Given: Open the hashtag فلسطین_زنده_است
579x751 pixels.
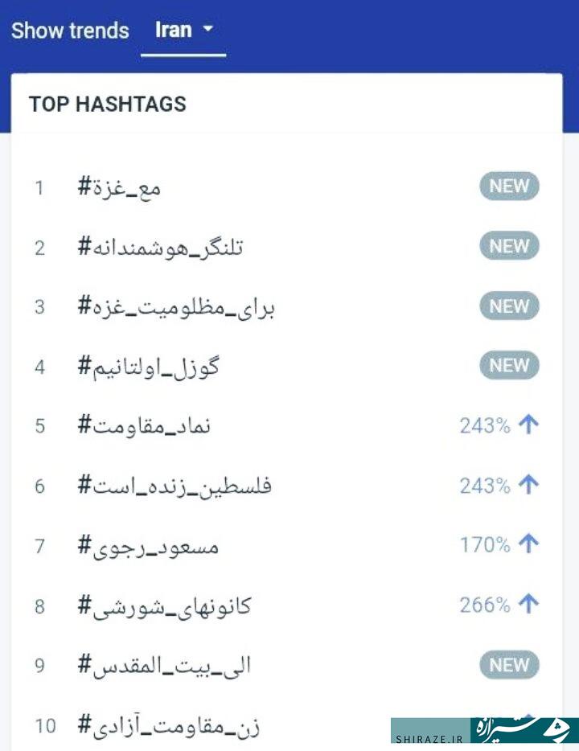Looking at the screenshot, I should (x=175, y=486).
